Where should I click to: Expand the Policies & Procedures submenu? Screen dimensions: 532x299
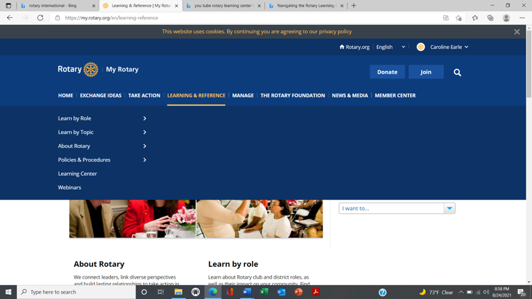tap(144, 160)
